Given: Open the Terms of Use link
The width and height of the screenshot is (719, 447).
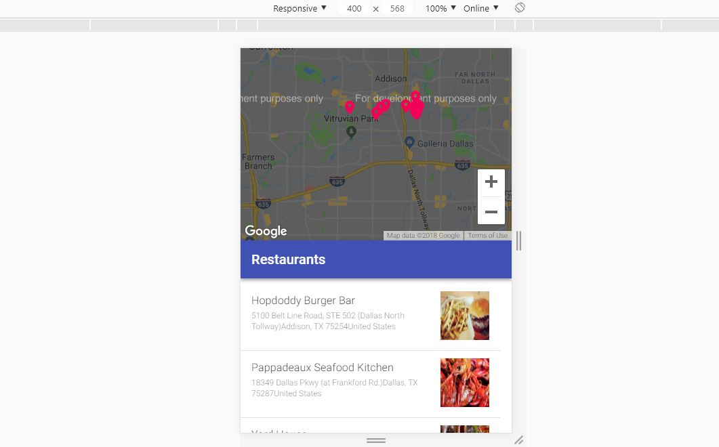Looking at the screenshot, I should (487, 235).
